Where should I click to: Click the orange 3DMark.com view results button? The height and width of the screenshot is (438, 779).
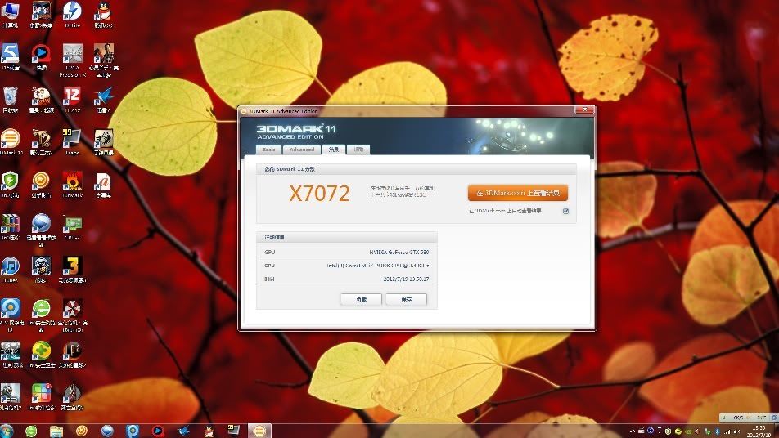[x=518, y=193]
